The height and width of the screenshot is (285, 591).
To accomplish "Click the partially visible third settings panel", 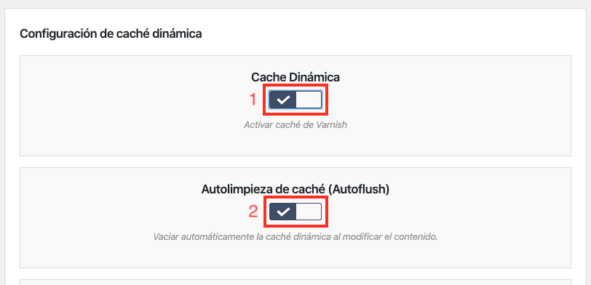I will (x=295, y=282).
